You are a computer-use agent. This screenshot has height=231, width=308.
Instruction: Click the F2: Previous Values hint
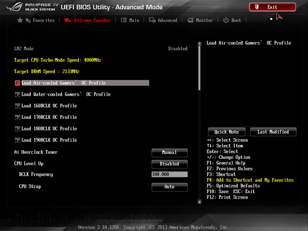click(230, 168)
